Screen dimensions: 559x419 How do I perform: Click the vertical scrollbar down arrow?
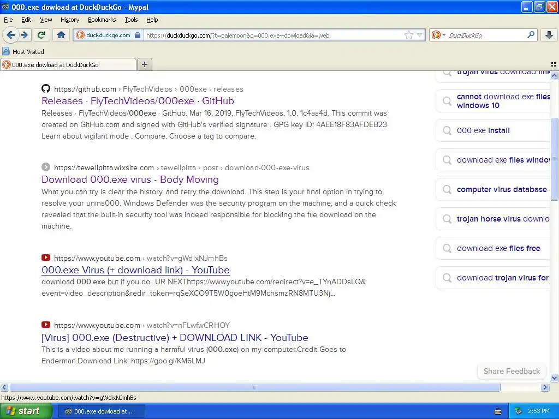coord(555,378)
